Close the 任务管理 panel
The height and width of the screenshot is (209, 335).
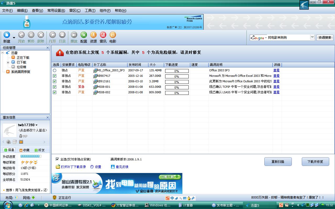tap(48, 48)
